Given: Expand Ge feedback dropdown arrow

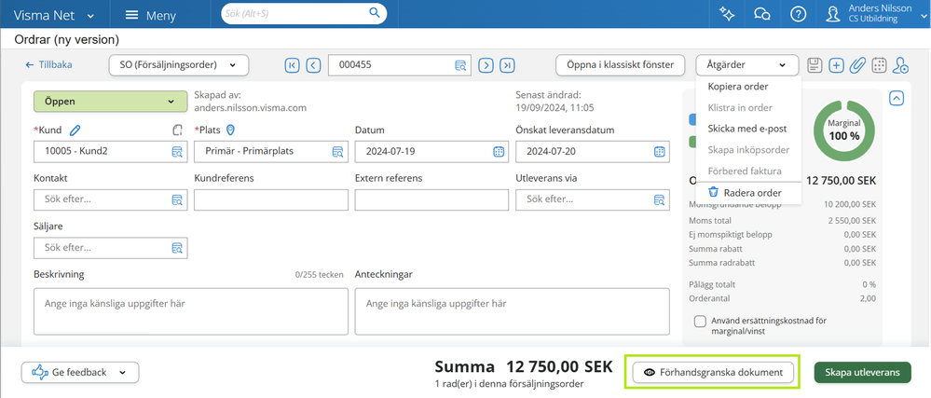Looking at the screenshot, I should tap(122, 373).
